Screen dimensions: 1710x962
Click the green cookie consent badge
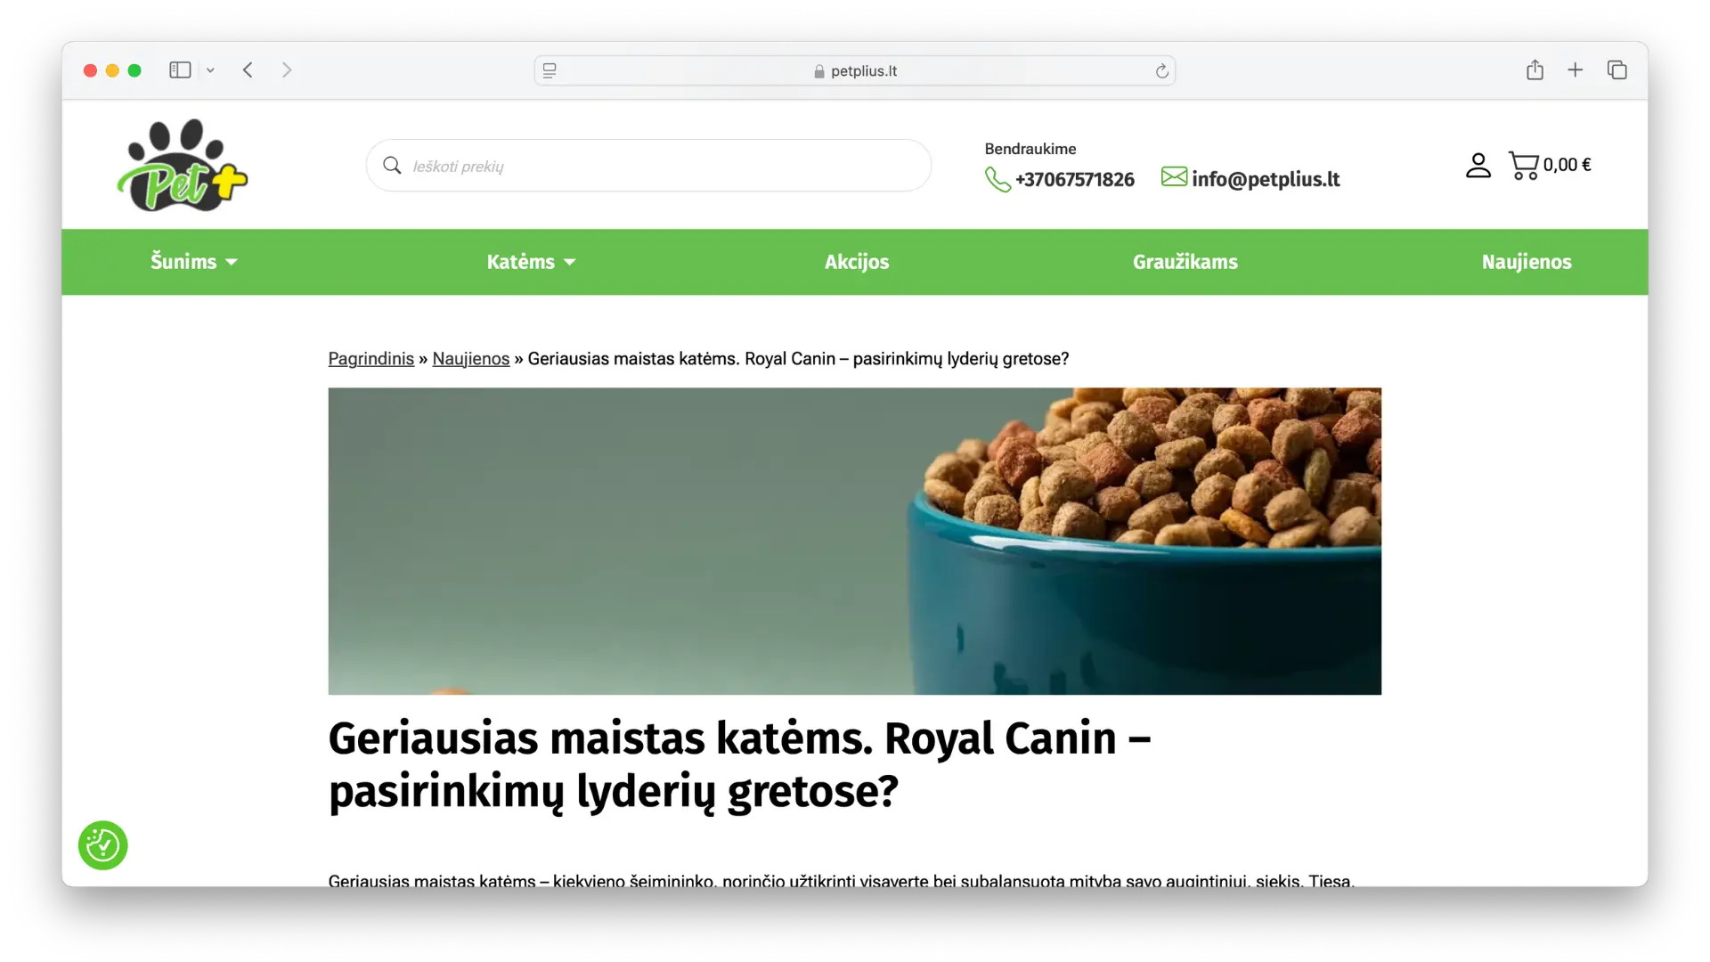pyautogui.click(x=103, y=845)
